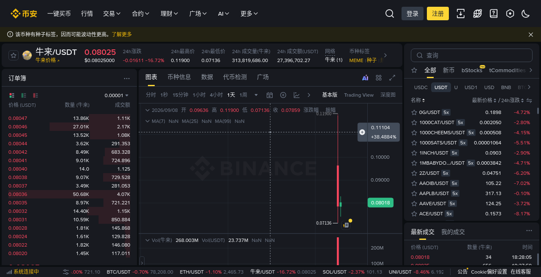Image resolution: width=541 pixels, height=277 pixels.
Task: Show buy-orders-only order book view
Action: tap(24, 95)
